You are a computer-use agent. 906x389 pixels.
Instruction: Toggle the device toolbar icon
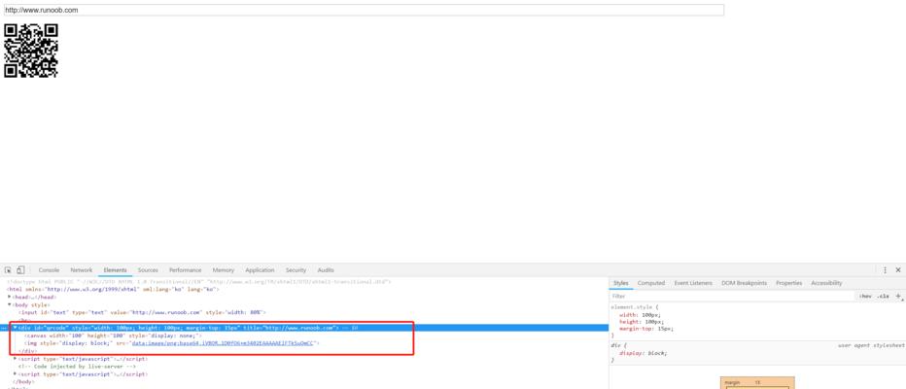(x=20, y=270)
